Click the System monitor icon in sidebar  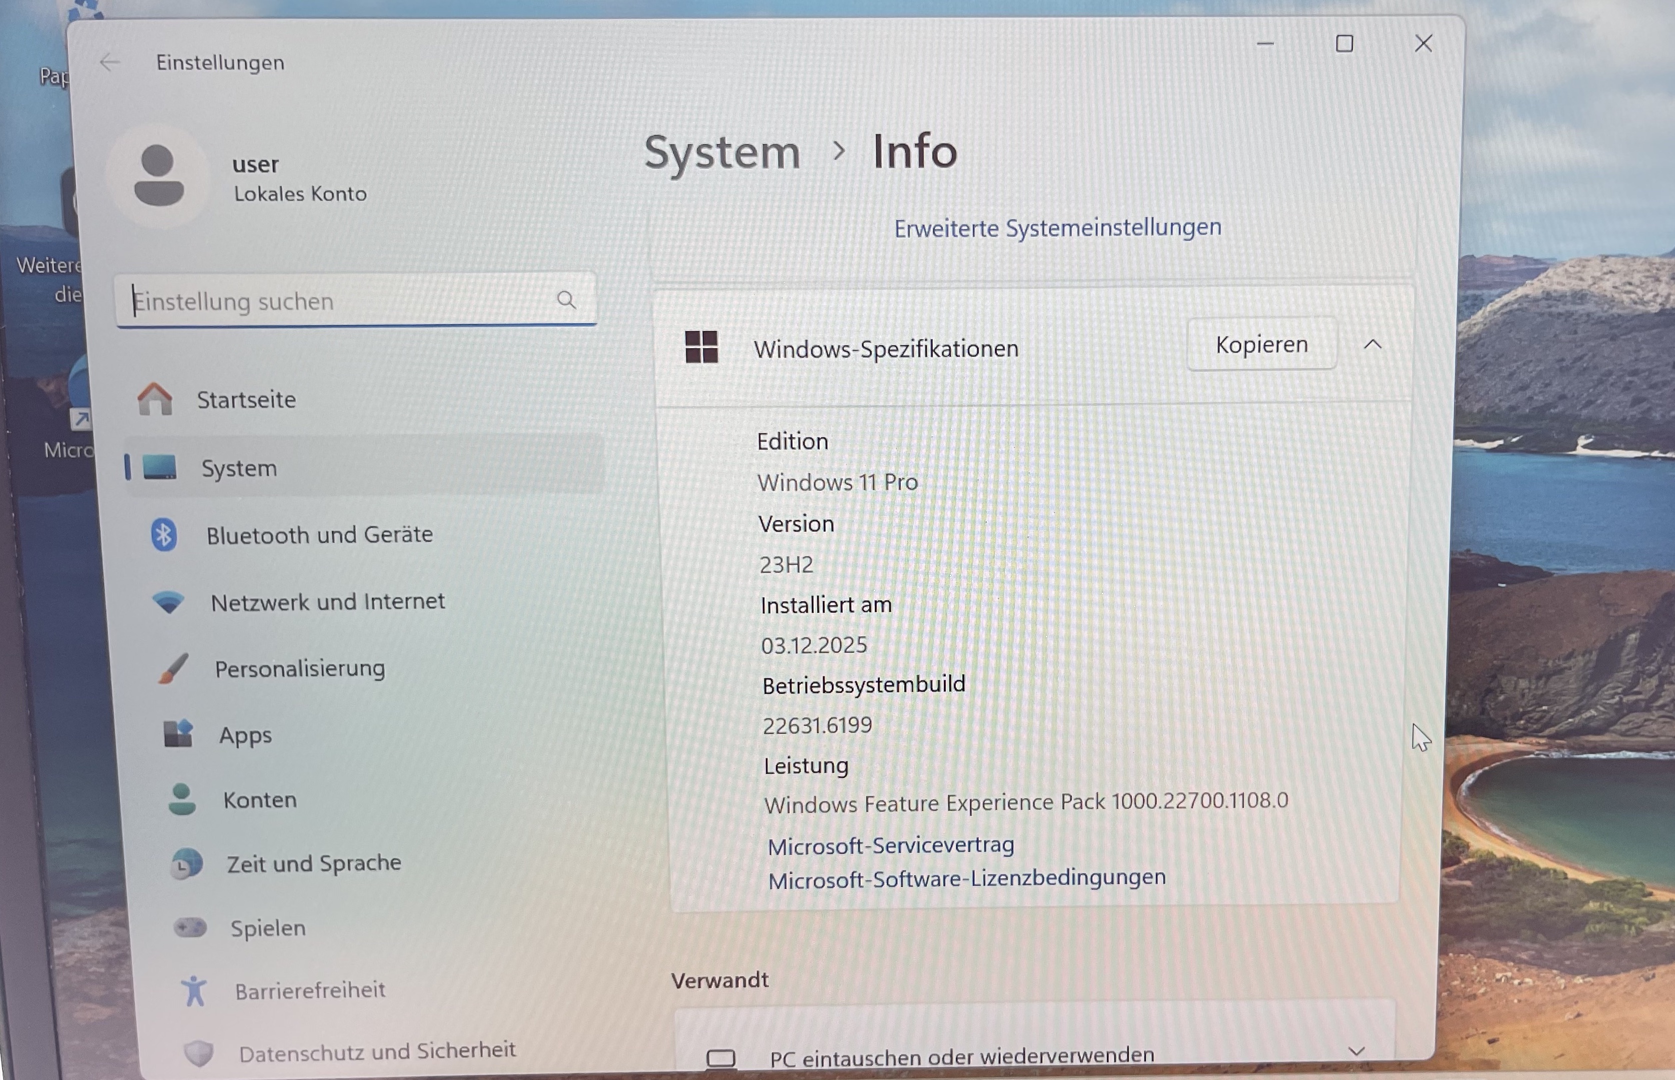pyautogui.click(x=160, y=467)
